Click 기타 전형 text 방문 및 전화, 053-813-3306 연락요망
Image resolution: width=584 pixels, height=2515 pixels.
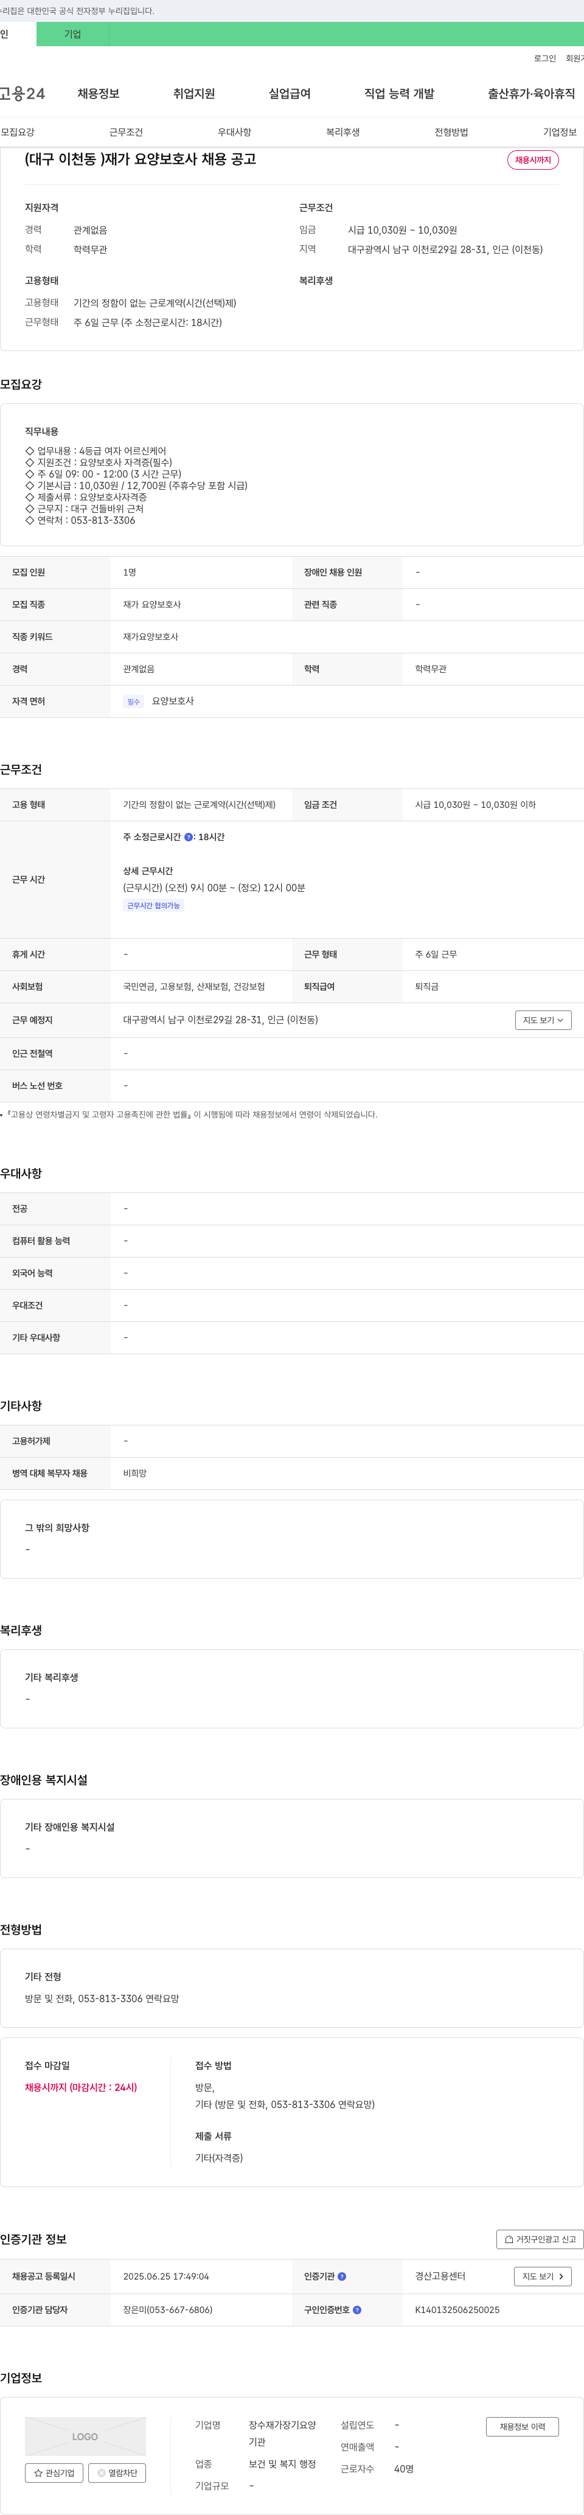(x=103, y=1998)
